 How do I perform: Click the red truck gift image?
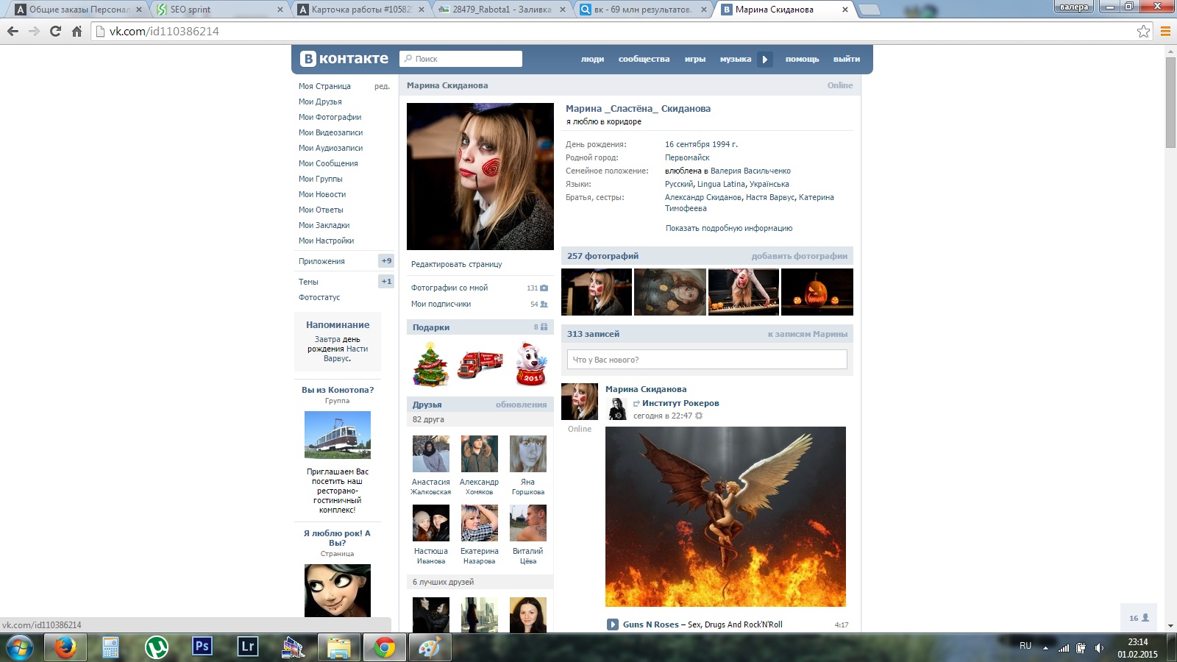click(x=480, y=364)
